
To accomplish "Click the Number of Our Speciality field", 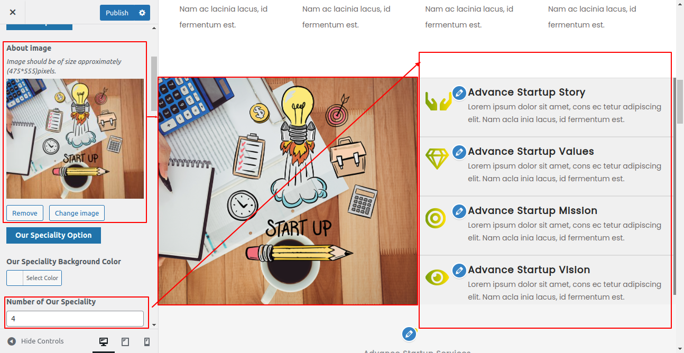I will pos(75,319).
